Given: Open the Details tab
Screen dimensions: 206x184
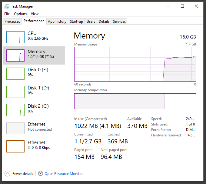Looking at the screenshot, I should 104,22.
